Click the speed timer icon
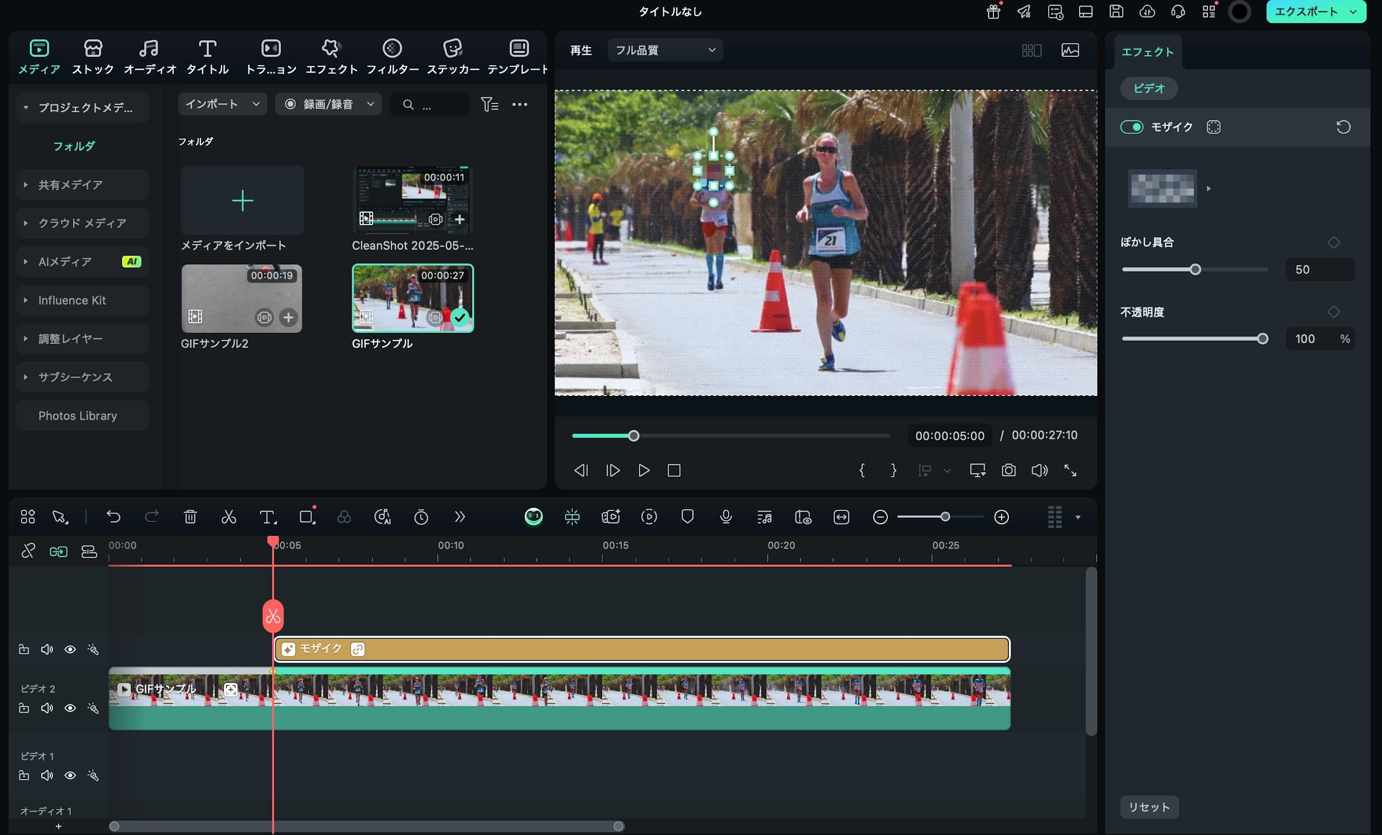Screen dimensions: 1382x835 (x=421, y=516)
